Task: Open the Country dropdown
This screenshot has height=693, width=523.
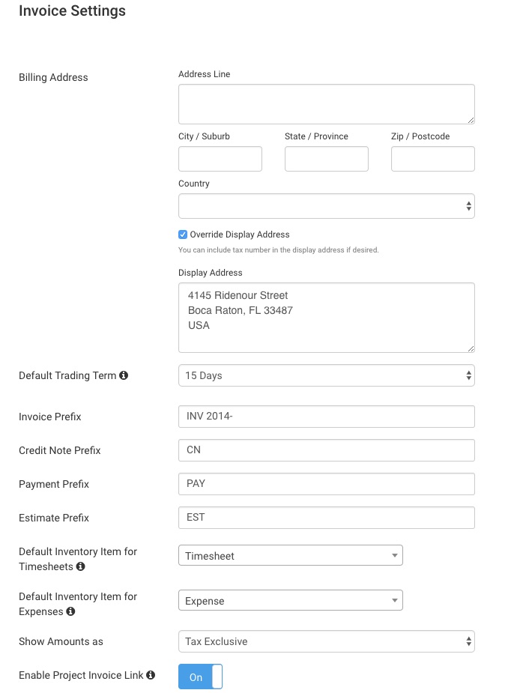Action: tap(326, 206)
